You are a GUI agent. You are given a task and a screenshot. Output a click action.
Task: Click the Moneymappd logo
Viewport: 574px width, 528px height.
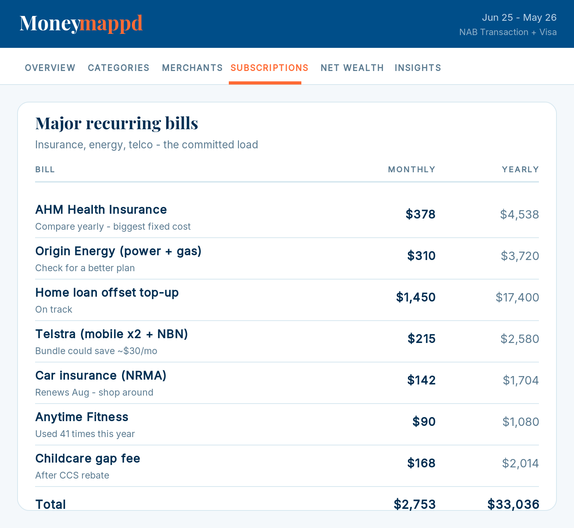click(81, 24)
